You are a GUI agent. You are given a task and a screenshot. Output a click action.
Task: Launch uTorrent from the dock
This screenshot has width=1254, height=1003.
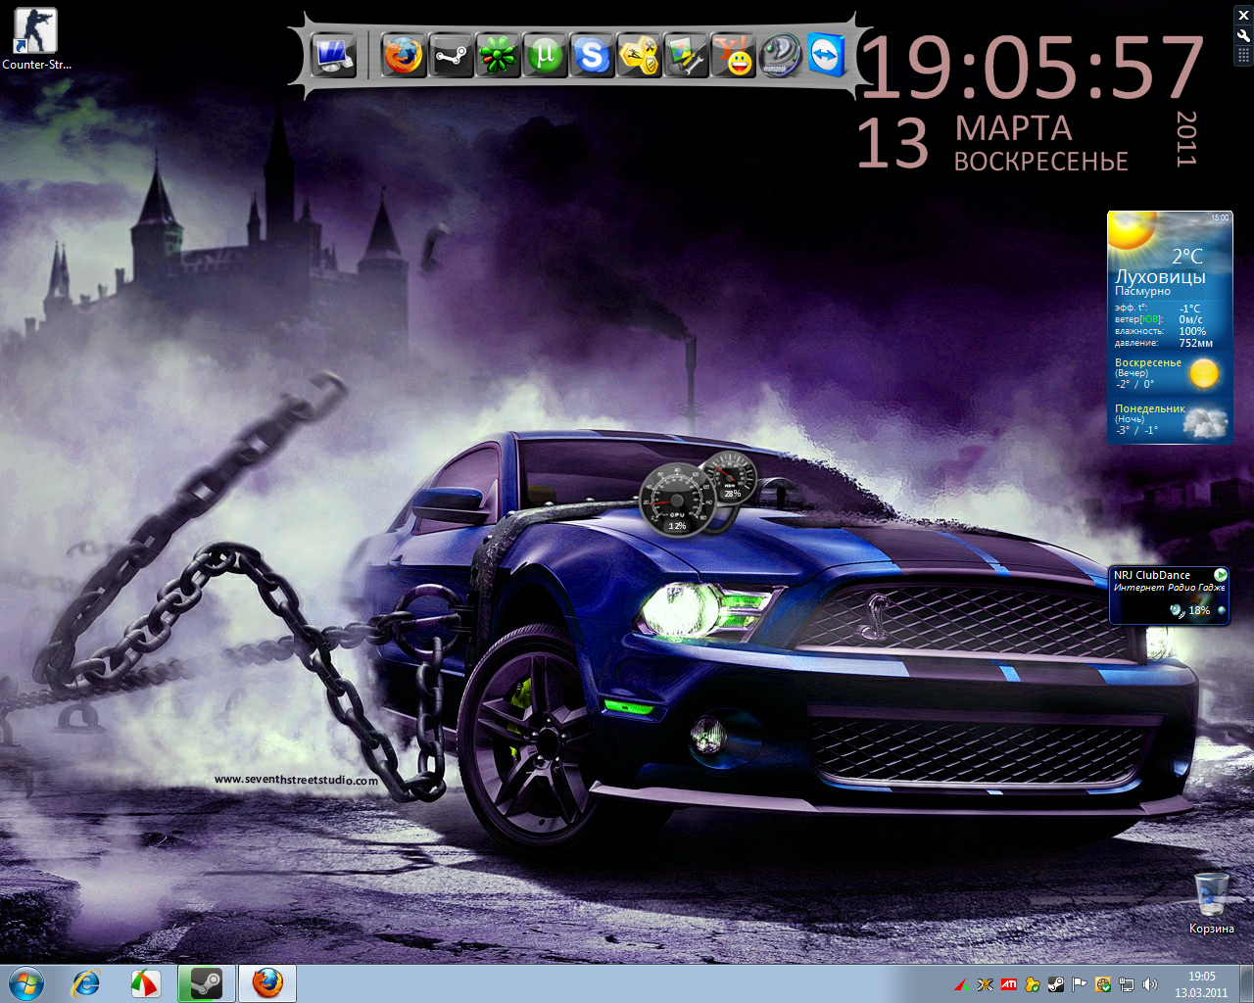545,56
